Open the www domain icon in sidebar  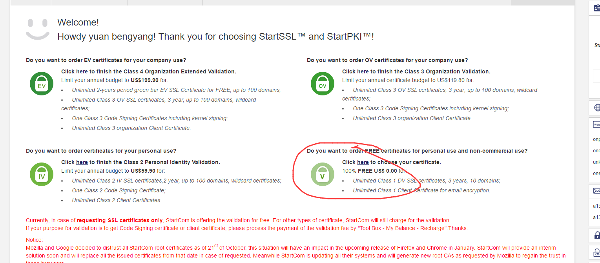(x=597, y=124)
